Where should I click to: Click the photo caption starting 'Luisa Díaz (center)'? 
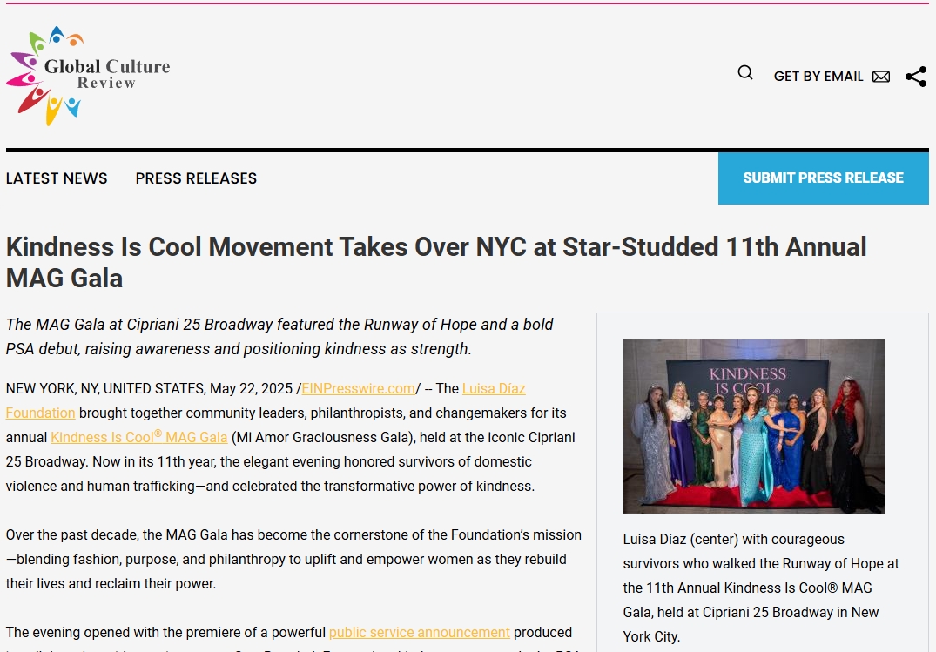coord(761,588)
